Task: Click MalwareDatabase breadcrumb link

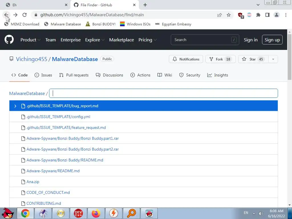Action: [27, 94]
